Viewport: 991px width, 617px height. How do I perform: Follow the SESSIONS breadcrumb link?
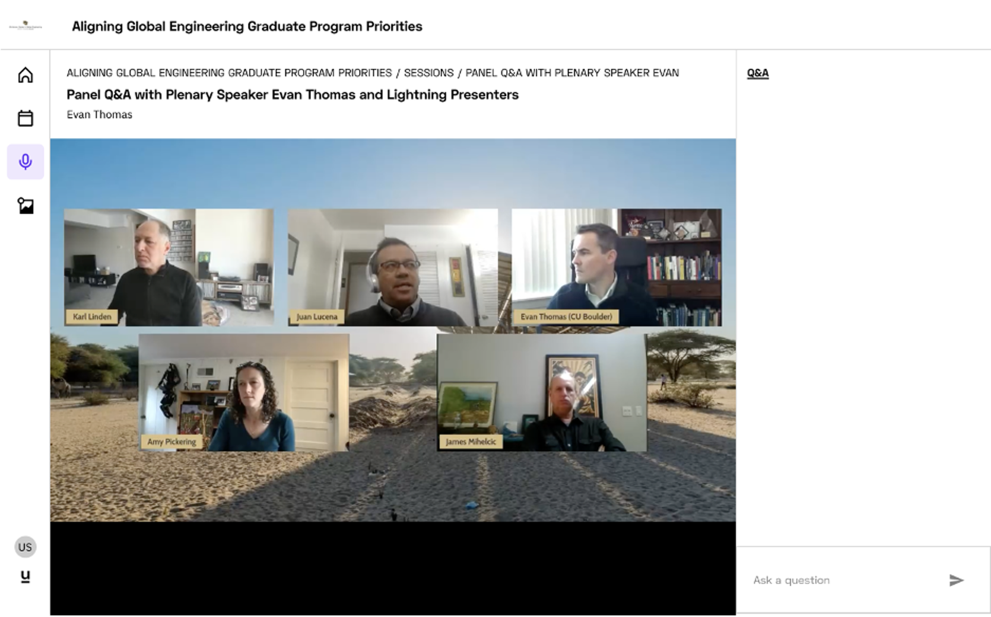428,73
